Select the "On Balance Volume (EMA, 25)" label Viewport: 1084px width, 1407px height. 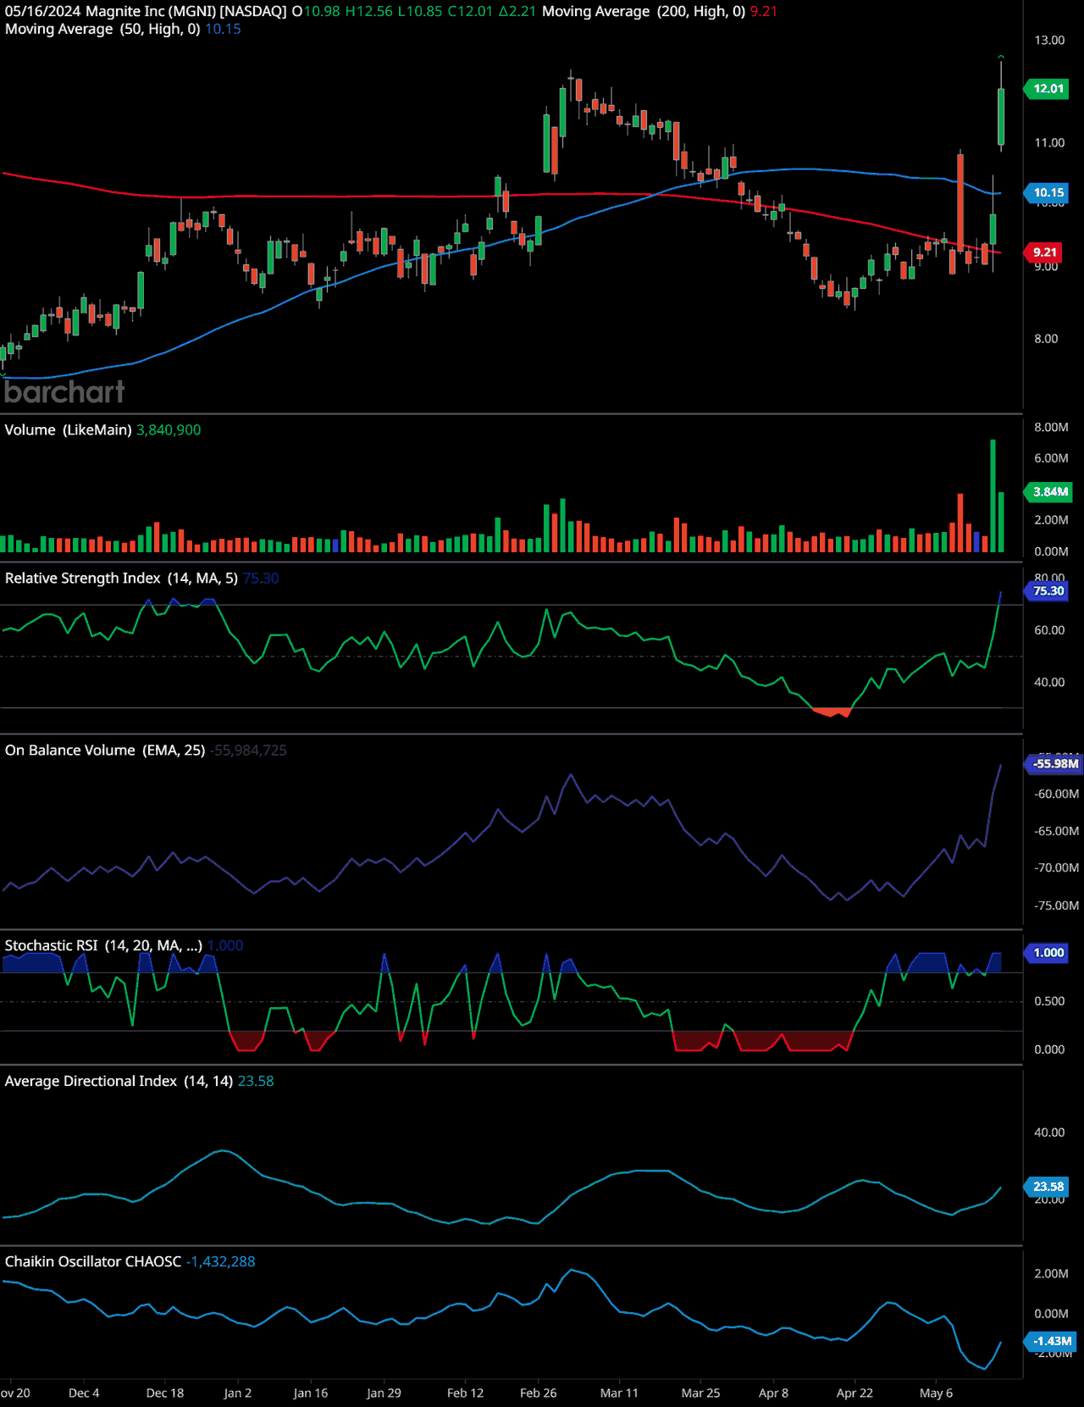[105, 751]
